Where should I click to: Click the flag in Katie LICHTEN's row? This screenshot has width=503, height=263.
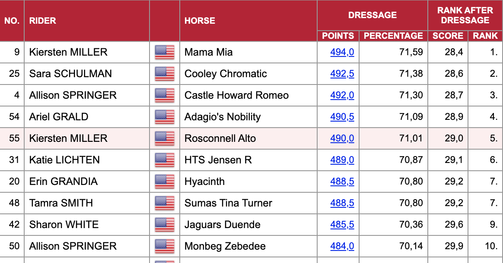click(x=165, y=160)
